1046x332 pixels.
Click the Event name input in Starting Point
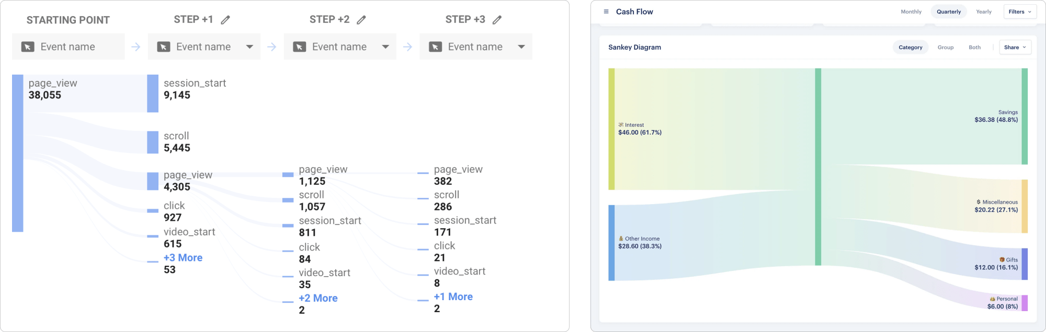click(x=68, y=46)
